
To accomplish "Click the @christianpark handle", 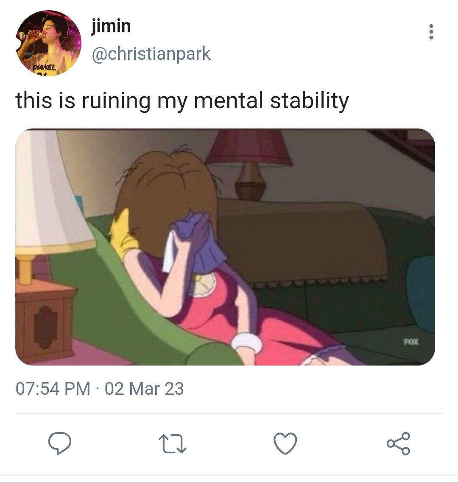I will (151, 54).
